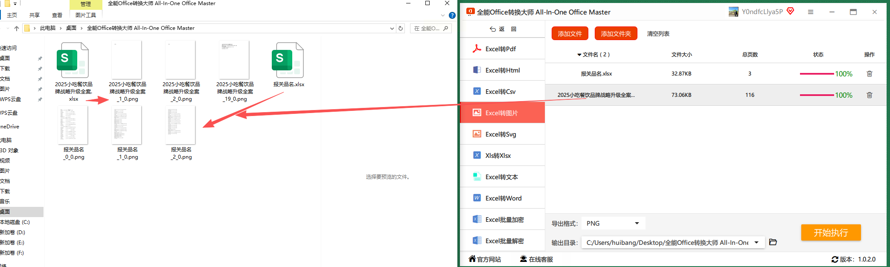The width and height of the screenshot is (890, 267).
Task: Select the 2025小吃餐饮 xlsx file in Explorer
Action: coord(73,72)
